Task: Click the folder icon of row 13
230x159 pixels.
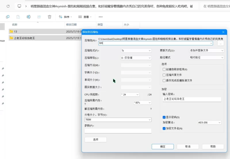Action: click(11, 31)
